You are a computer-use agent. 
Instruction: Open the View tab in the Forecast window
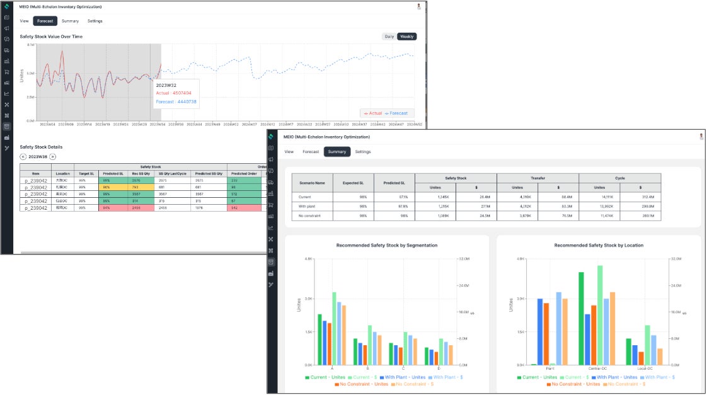point(25,21)
